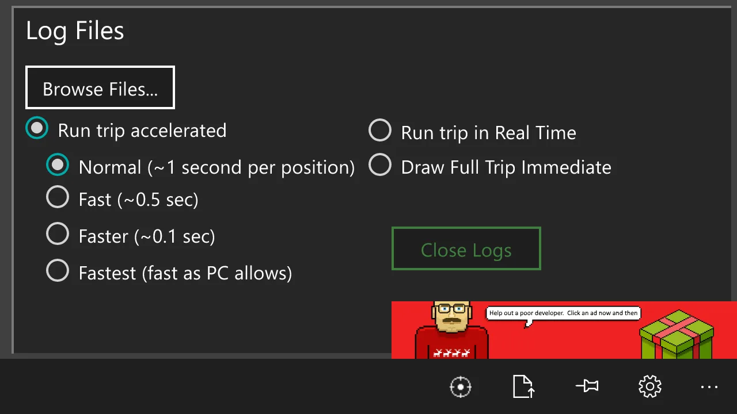Screen dimensions: 737x414
Task: Click the Close Logs button
Action: [x=466, y=249]
